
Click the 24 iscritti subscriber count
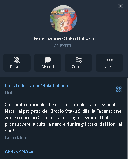[x=63, y=45]
